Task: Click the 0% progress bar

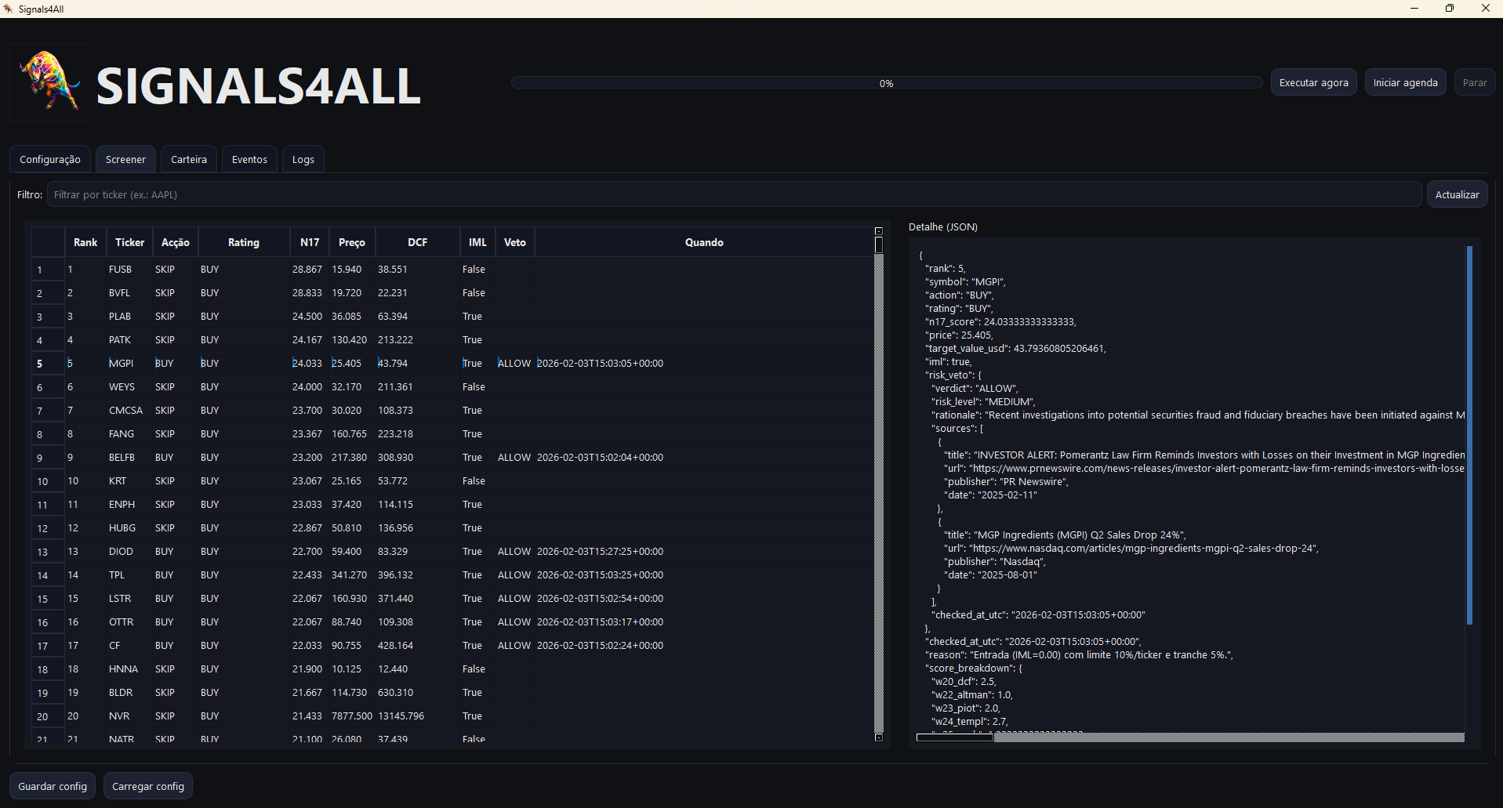Action: coord(885,82)
